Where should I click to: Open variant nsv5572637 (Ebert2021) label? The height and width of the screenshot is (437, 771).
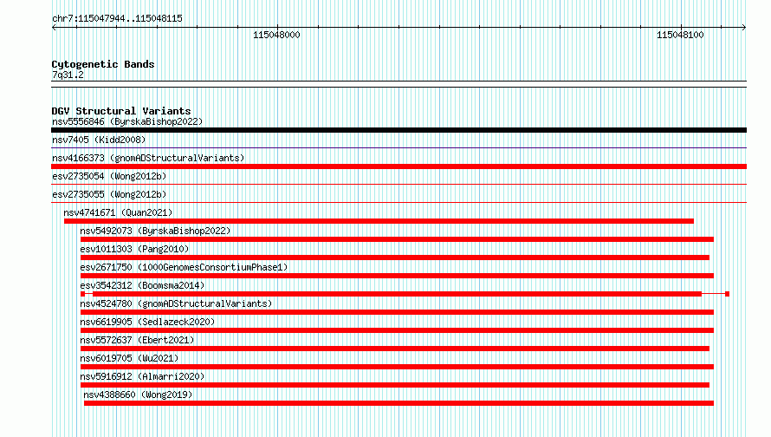tap(137, 340)
